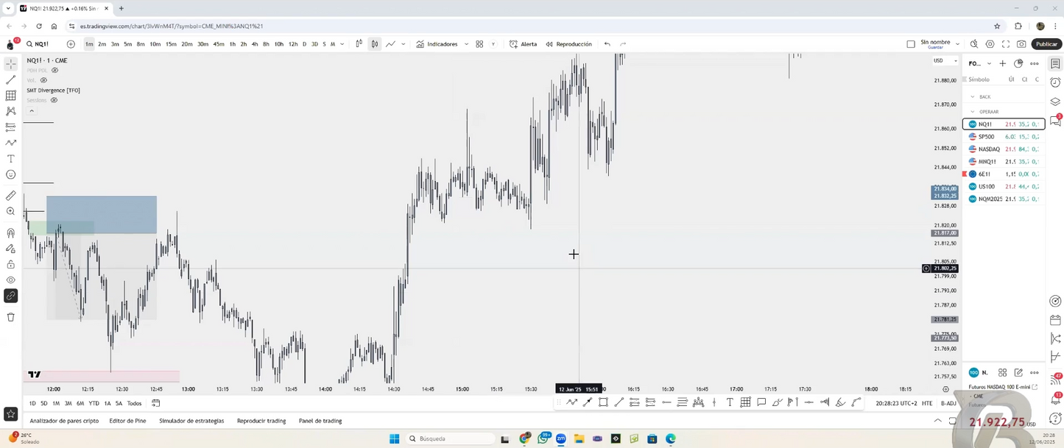Toggle visibility of the Vol. indicator
The image size is (1064, 448).
(43, 80)
